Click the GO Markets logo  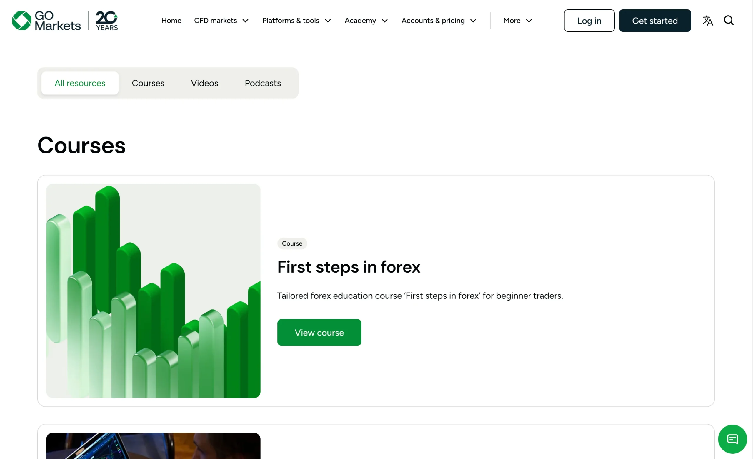tap(46, 21)
